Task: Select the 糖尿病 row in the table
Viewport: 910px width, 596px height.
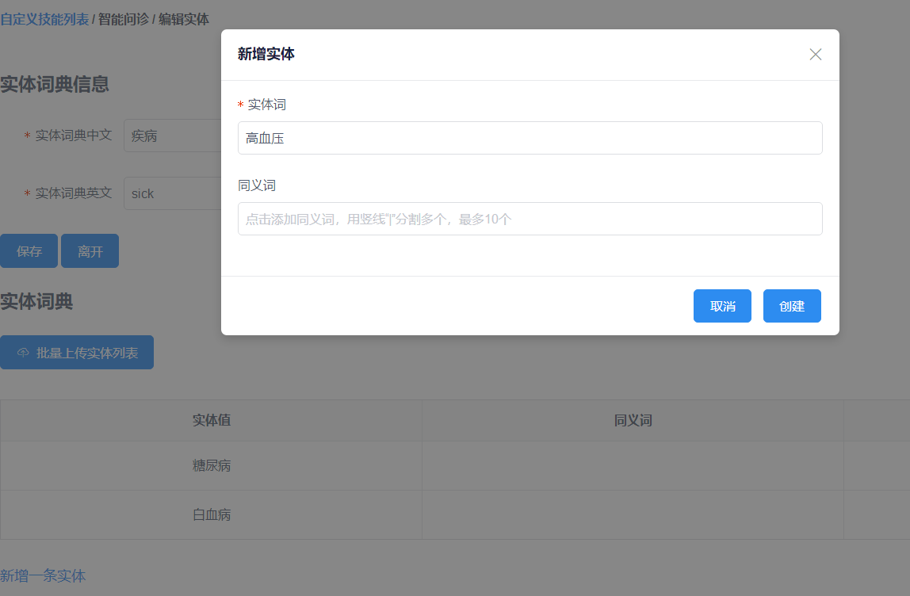Action: point(212,466)
